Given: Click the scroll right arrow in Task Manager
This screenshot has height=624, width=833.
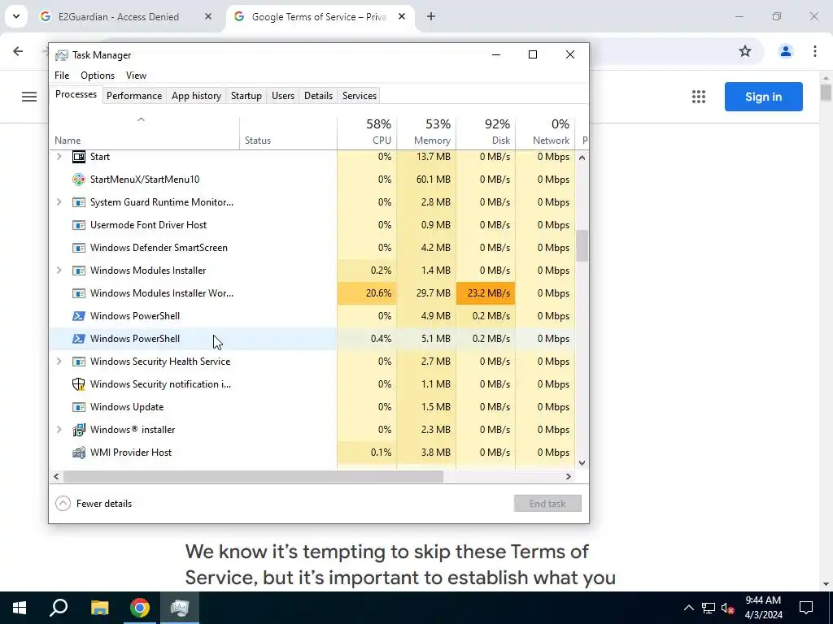Looking at the screenshot, I should [x=569, y=476].
